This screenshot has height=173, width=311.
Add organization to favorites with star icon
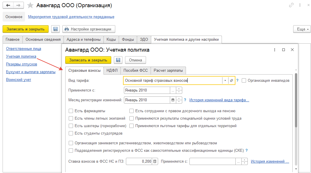tap(30, 5)
